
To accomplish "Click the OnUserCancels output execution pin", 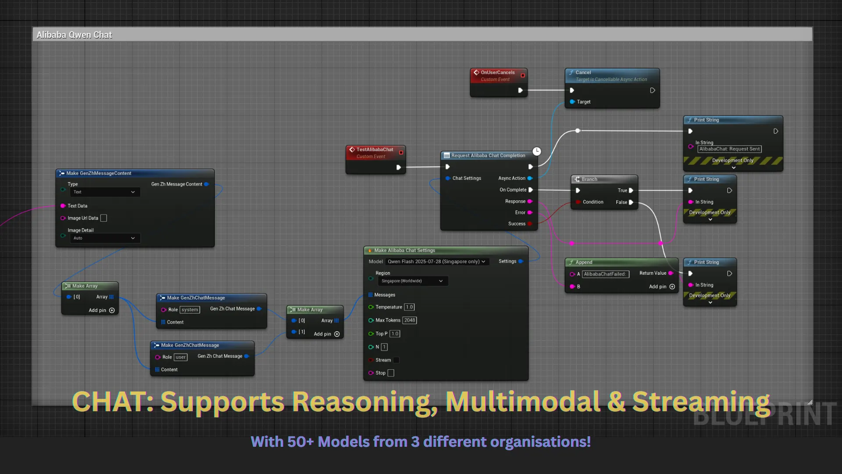I will click(521, 90).
